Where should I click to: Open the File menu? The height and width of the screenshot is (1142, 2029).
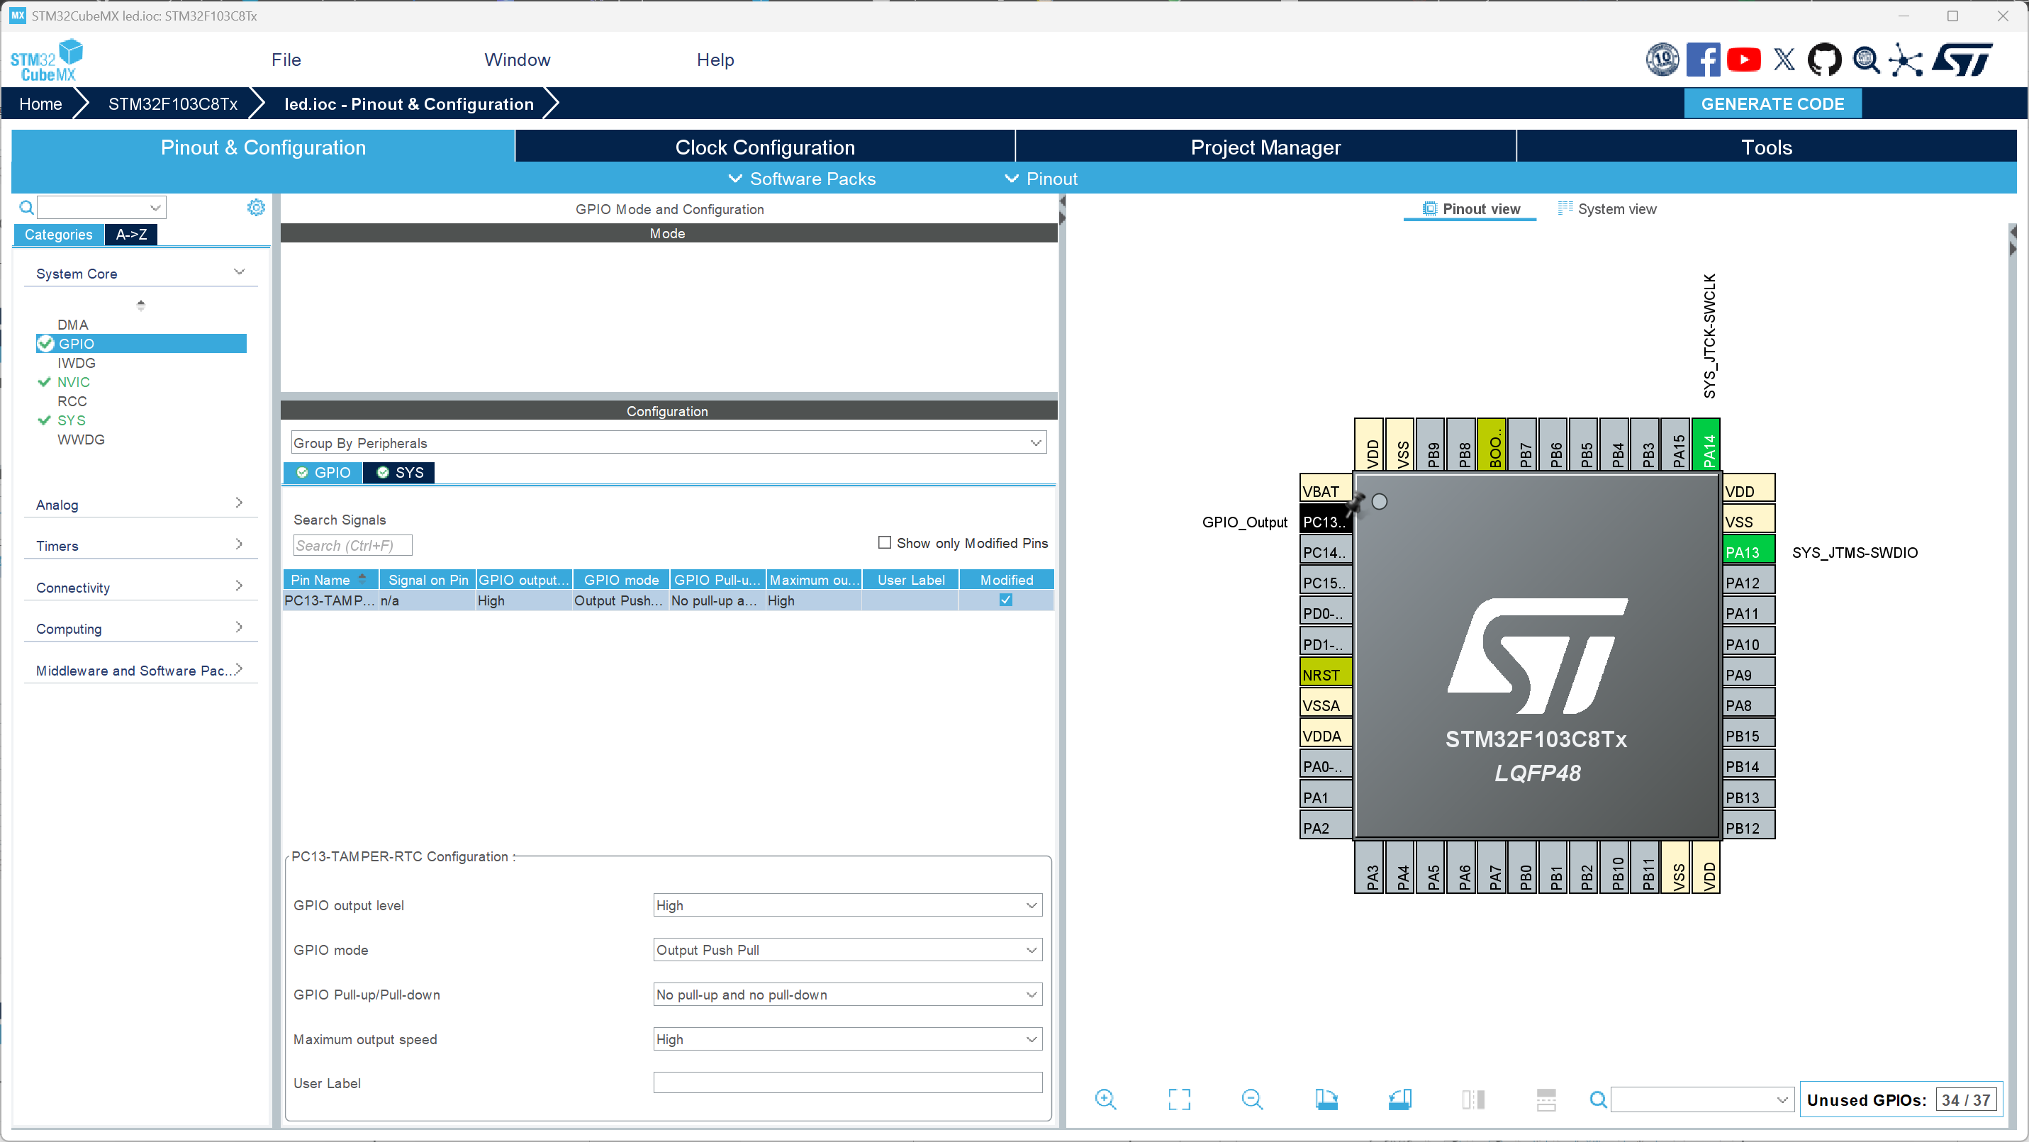pyautogui.click(x=286, y=60)
